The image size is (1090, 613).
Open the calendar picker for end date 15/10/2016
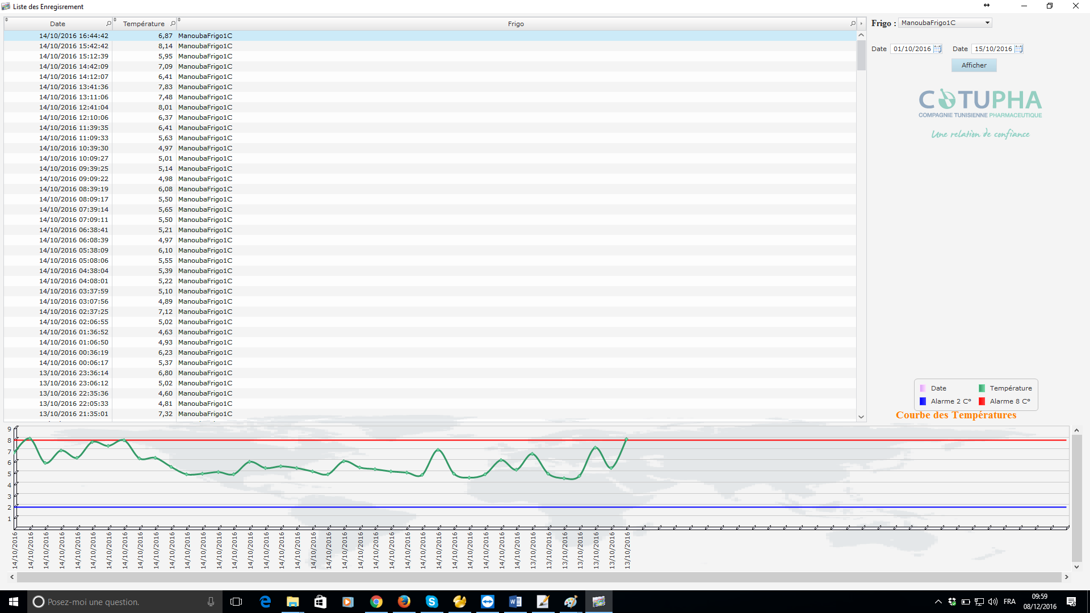(x=1018, y=49)
